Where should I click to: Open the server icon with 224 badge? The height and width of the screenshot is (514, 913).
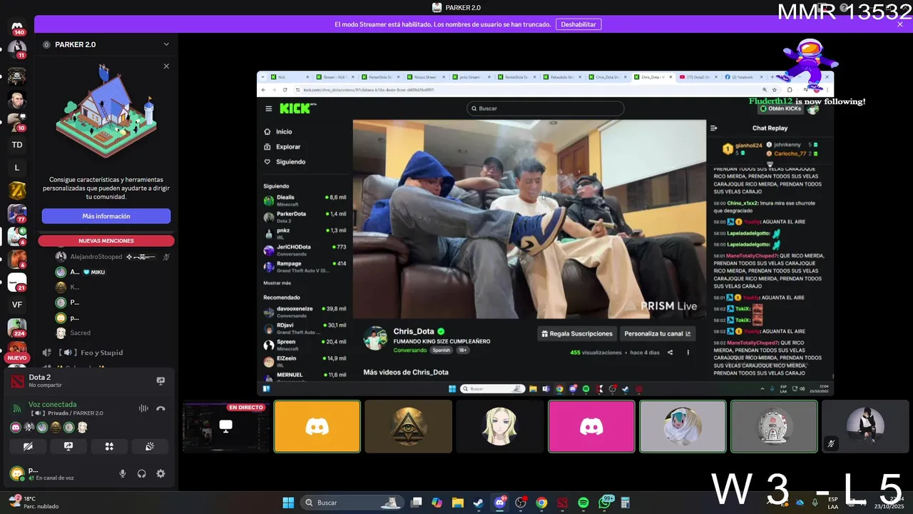(17, 328)
